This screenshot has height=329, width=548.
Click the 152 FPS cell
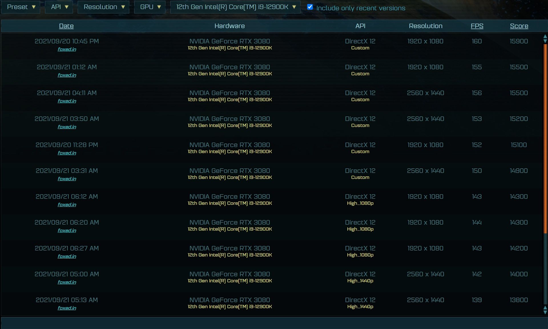[477, 145]
